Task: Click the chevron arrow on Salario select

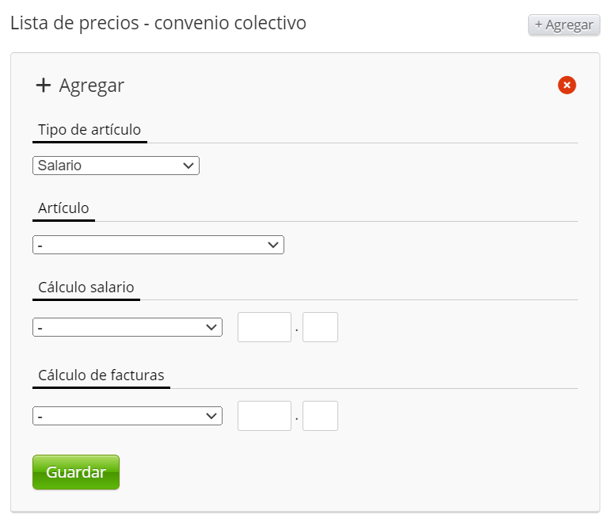Action: 188,166
